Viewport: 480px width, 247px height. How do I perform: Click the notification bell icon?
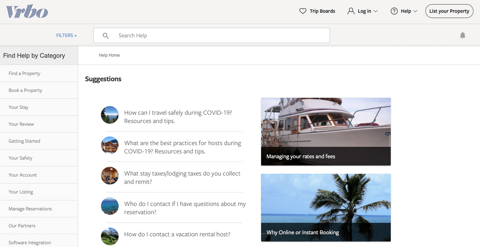[463, 35]
